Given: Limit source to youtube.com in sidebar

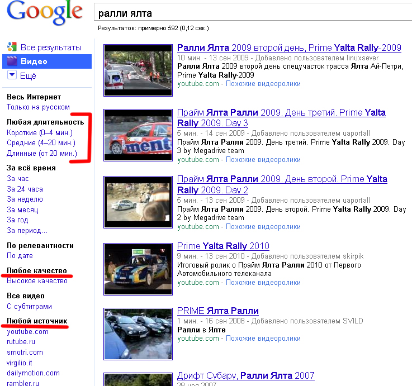Looking at the screenshot, I should point(27,332).
